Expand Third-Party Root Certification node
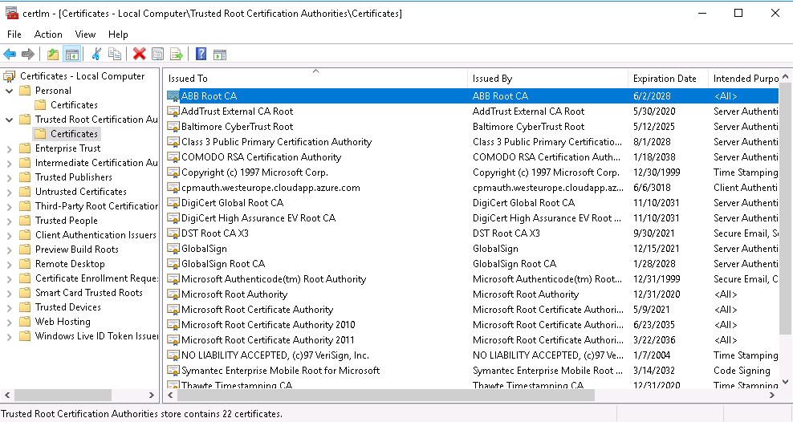Screen dimensions: 793x422 (x=9, y=207)
